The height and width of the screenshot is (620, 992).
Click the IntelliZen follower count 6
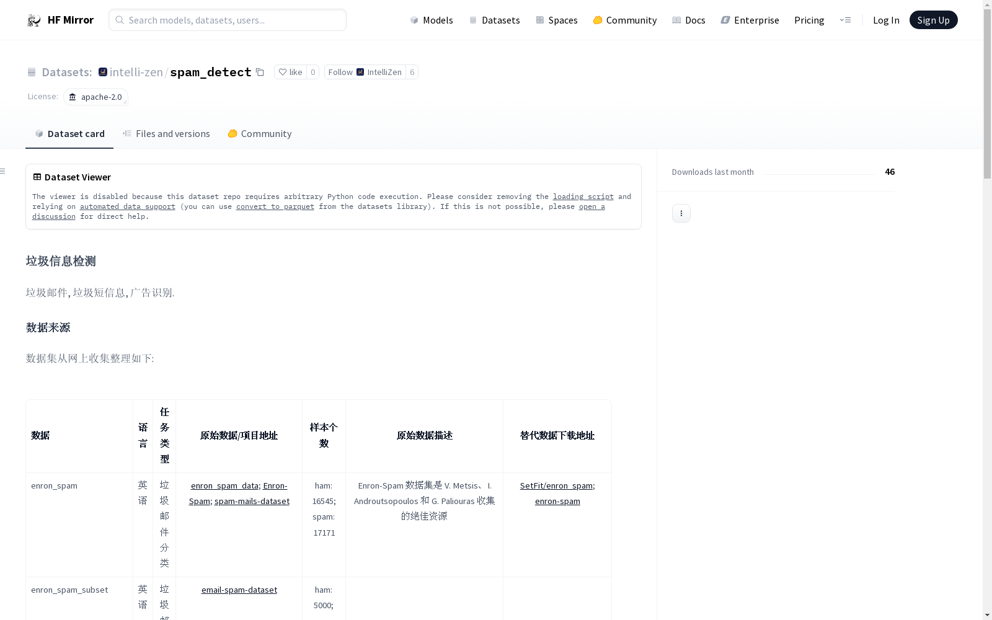tap(412, 72)
